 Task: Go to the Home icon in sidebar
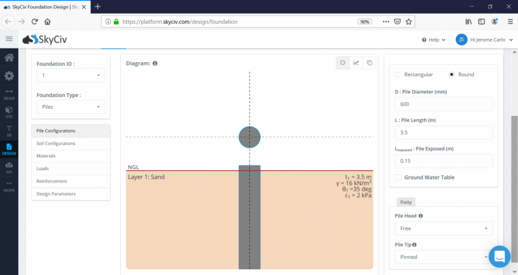pyautogui.click(x=9, y=58)
